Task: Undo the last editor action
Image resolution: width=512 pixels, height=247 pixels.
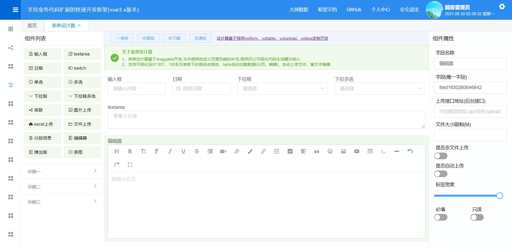Action: click(410, 151)
